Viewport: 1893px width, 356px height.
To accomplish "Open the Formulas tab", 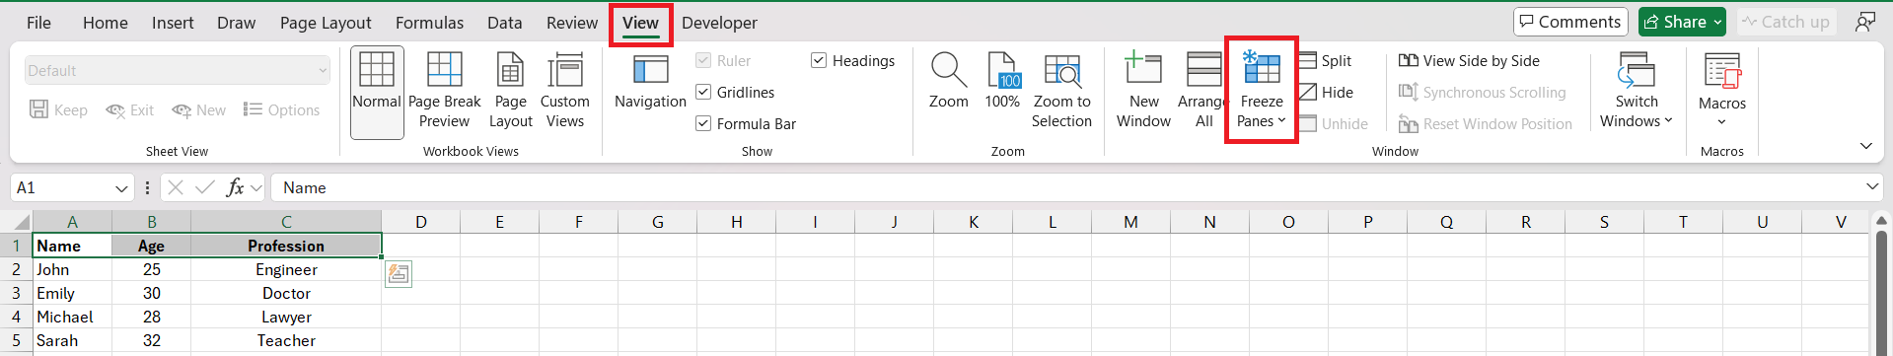I will pos(429,23).
